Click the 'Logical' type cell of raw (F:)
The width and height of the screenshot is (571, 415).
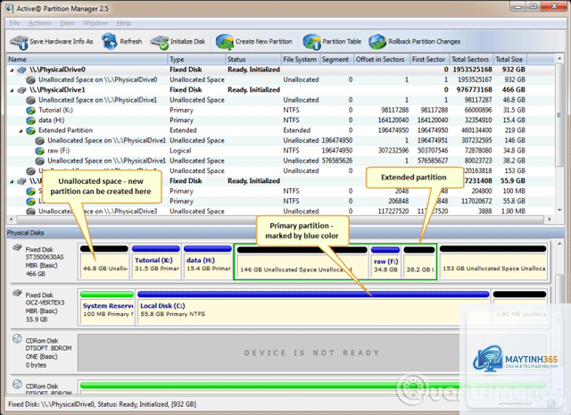(180, 151)
